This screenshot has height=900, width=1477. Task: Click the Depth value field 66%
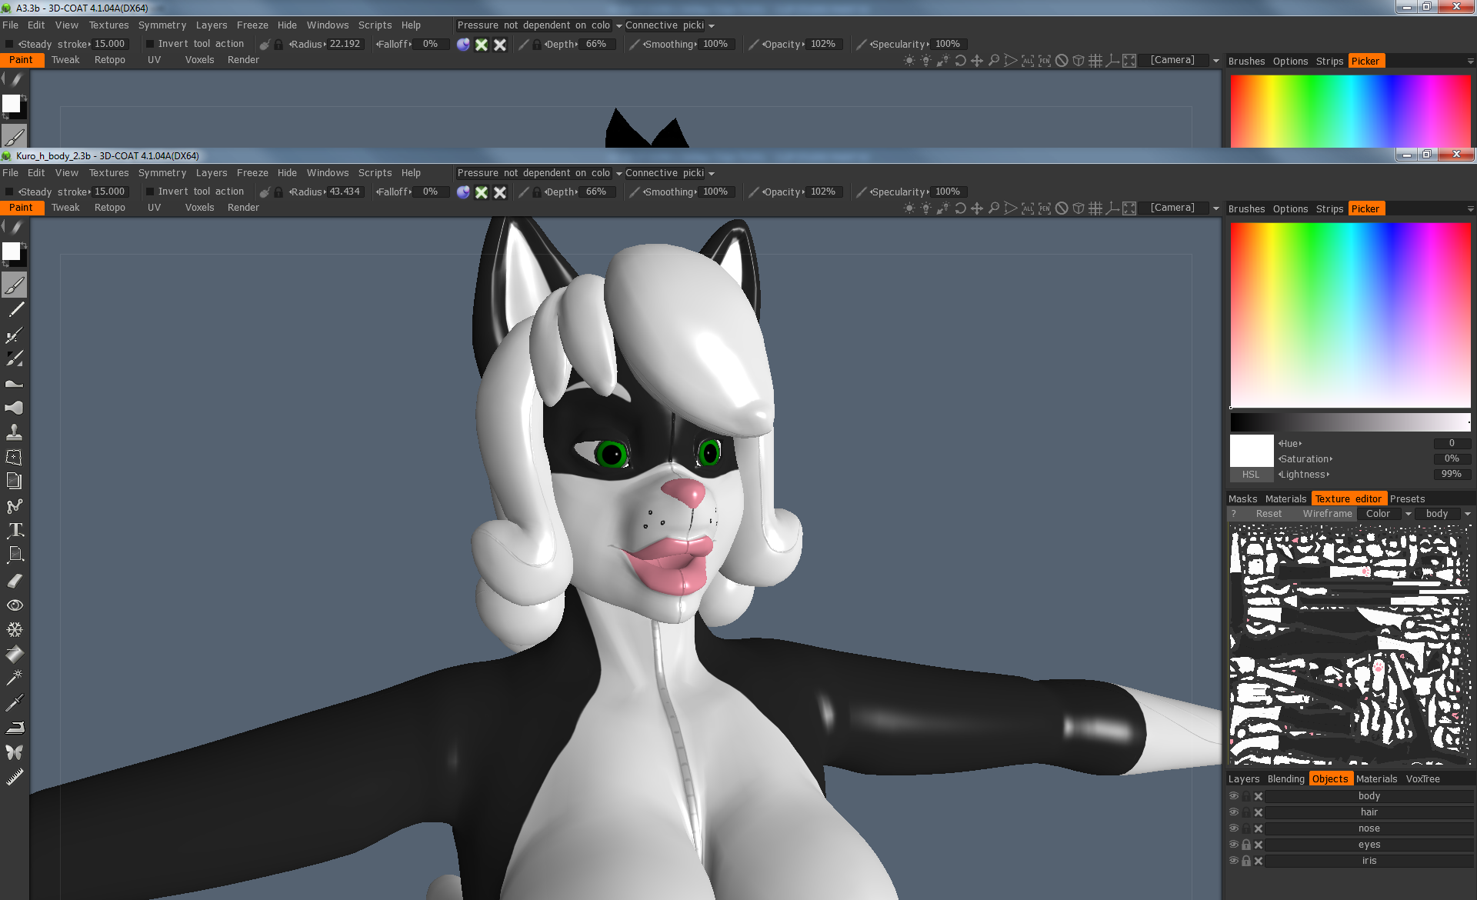(596, 192)
